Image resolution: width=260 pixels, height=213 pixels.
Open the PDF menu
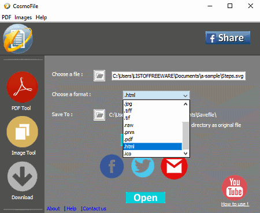pos(6,17)
